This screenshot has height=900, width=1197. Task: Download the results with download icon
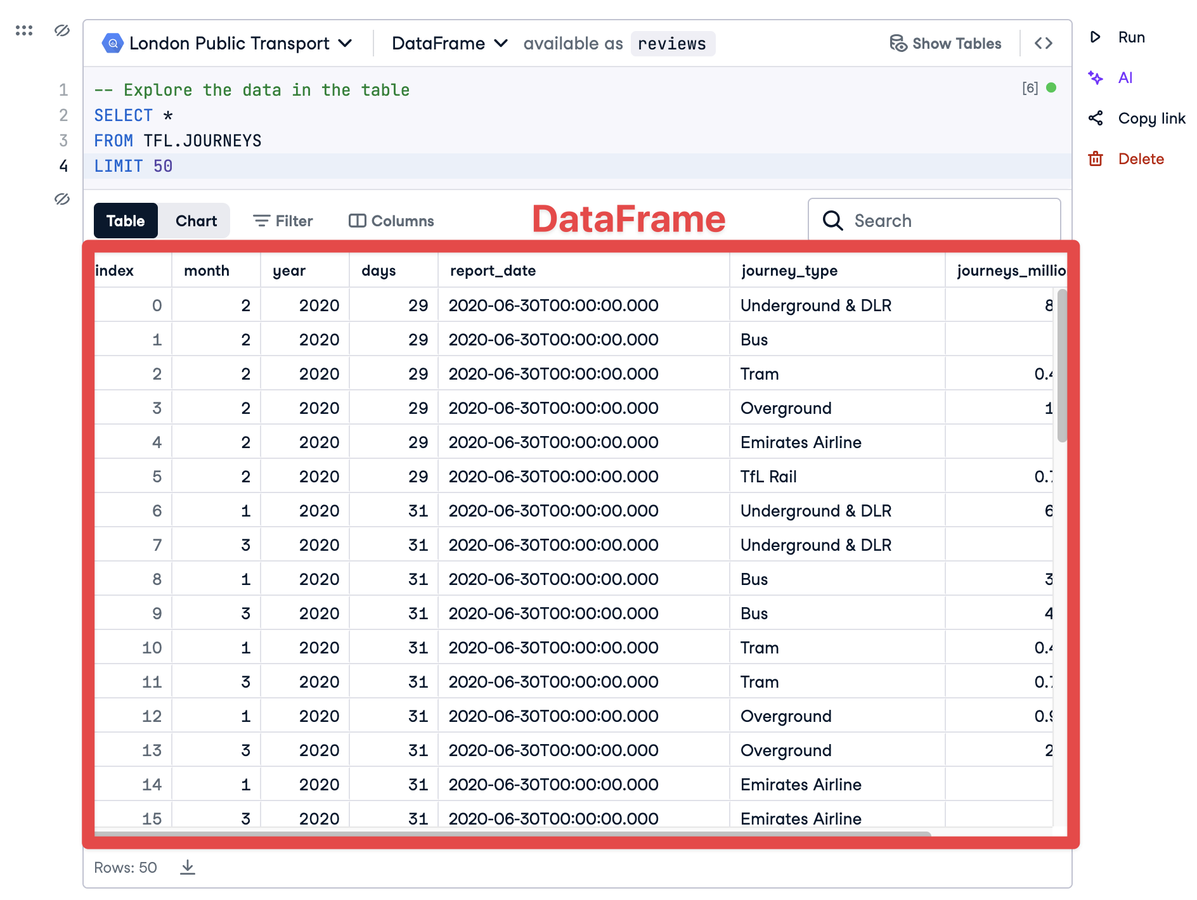(188, 867)
